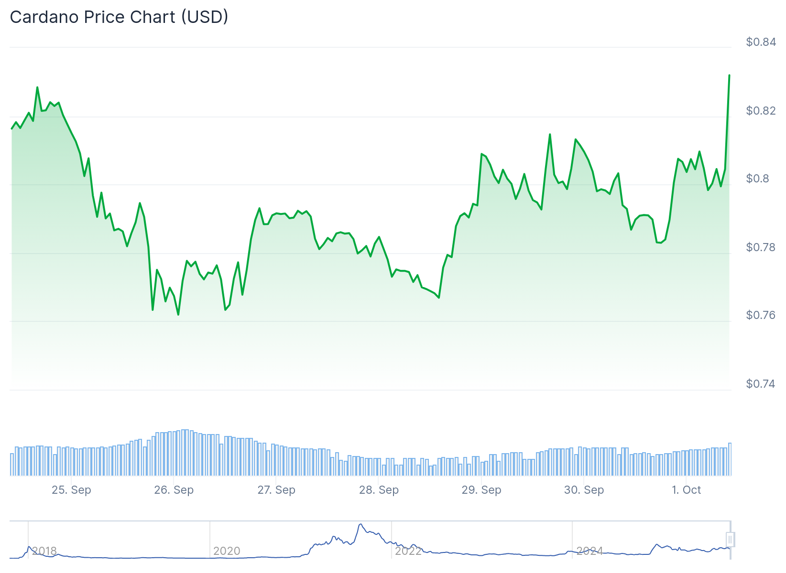The image size is (786, 573).
Task: Click the 30. Sep date label
Action: click(x=584, y=490)
